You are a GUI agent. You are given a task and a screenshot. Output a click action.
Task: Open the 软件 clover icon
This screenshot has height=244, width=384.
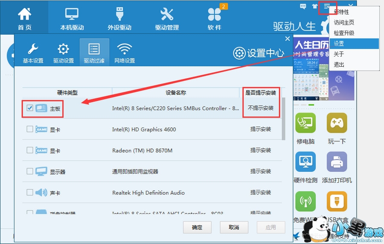[x=214, y=14]
